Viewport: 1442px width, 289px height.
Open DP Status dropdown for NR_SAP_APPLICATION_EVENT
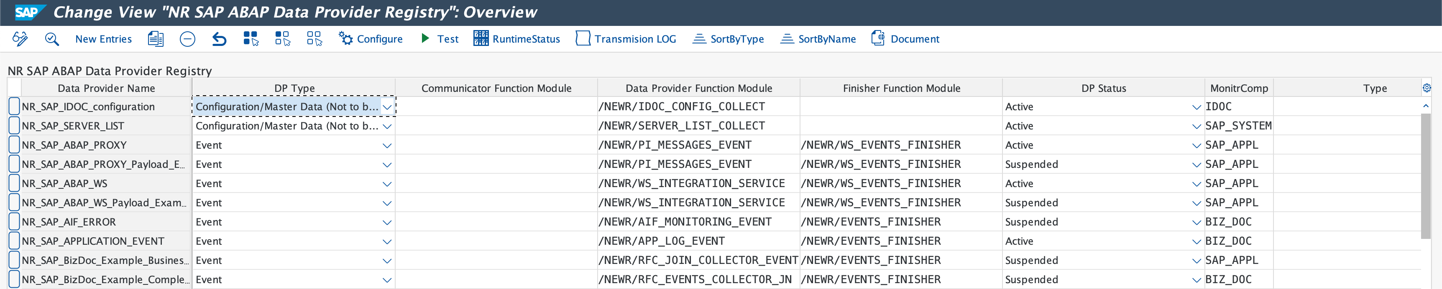click(1196, 241)
